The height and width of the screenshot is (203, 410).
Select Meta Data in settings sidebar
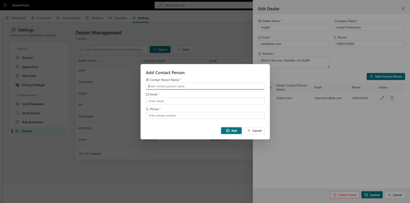39,76
